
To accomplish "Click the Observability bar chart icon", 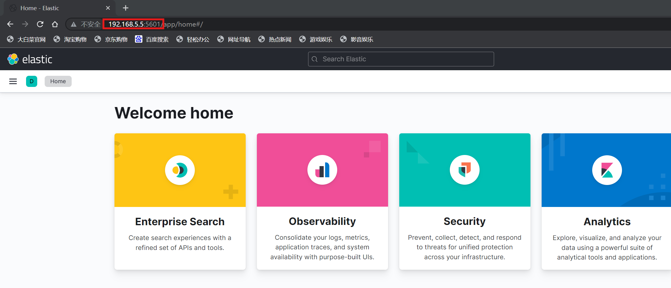I will (322, 170).
